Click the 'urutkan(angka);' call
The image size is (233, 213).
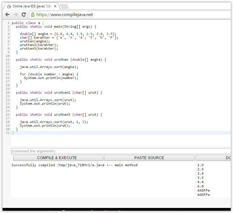coord(35,41)
